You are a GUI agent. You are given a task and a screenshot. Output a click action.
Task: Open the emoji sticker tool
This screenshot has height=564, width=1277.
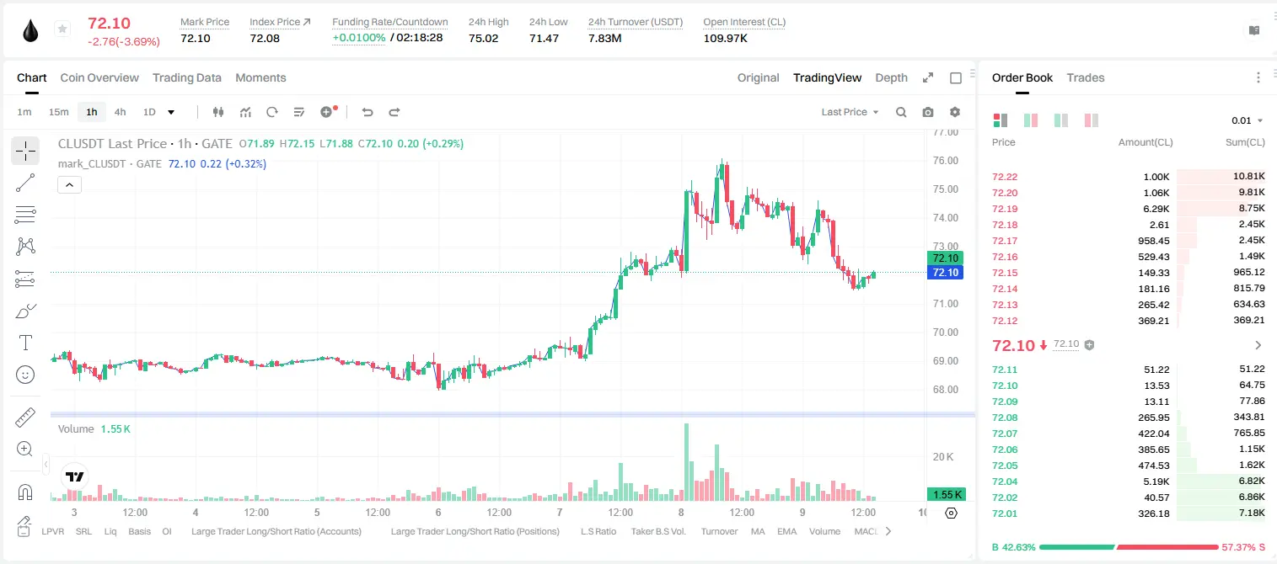tap(25, 375)
